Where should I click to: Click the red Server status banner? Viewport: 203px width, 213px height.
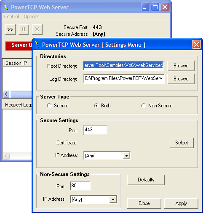click(19, 46)
